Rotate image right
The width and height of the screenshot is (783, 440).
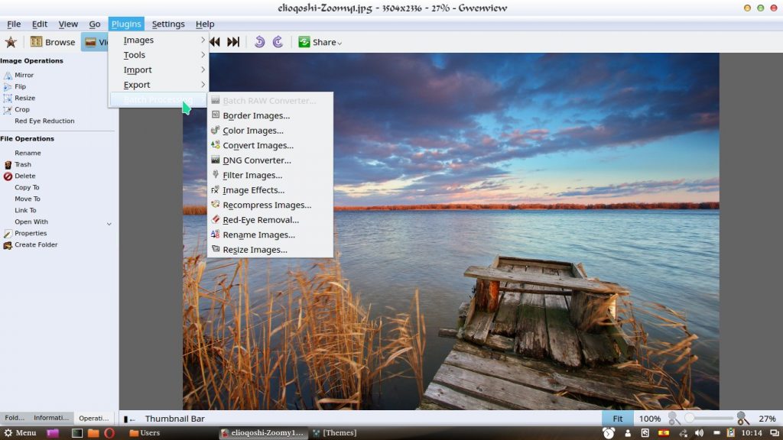pyautogui.click(x=278, y=42)
